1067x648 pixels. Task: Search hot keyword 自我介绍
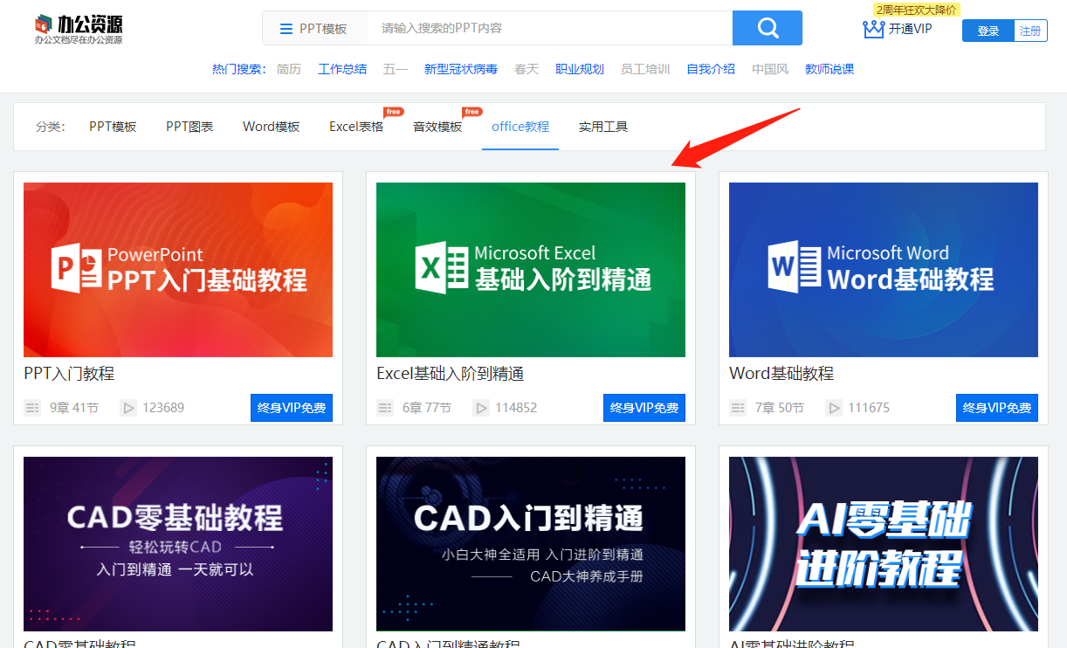pyautogui.click(x=711, y=69)
